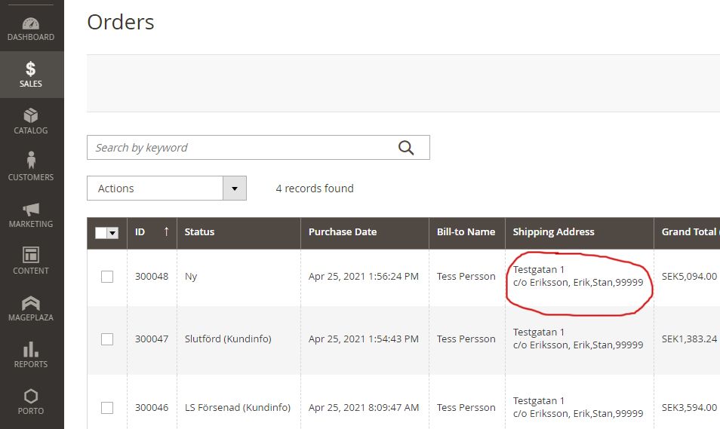
Task: Sort by the Purchase Date column header
Action: pyautogui.click(x=342, y=232)
